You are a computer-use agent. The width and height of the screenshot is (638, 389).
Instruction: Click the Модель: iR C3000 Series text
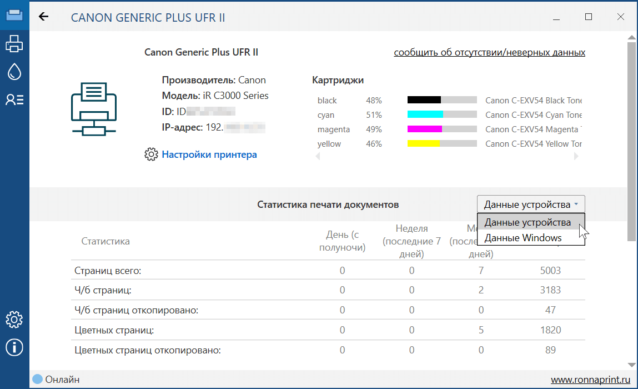coord(215,96)
